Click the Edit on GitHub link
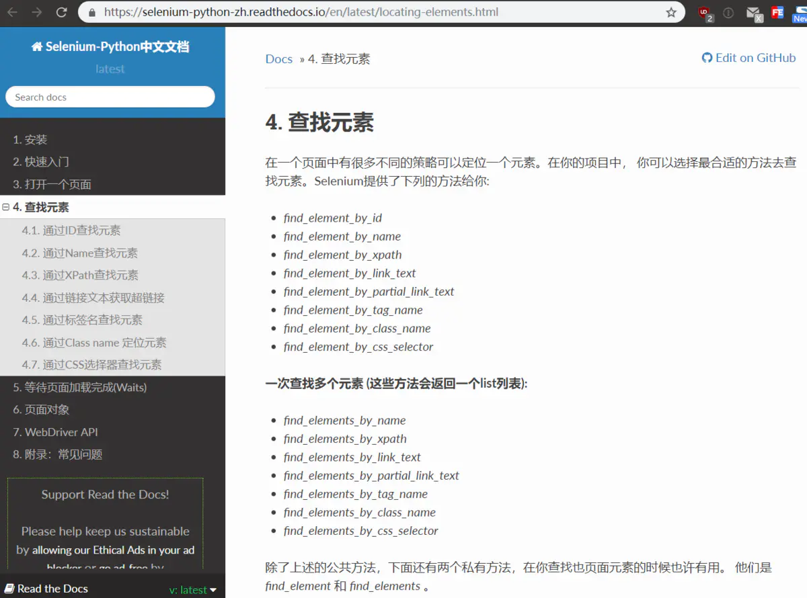Viewport: 807px width, 598px height. pos(755,58)
